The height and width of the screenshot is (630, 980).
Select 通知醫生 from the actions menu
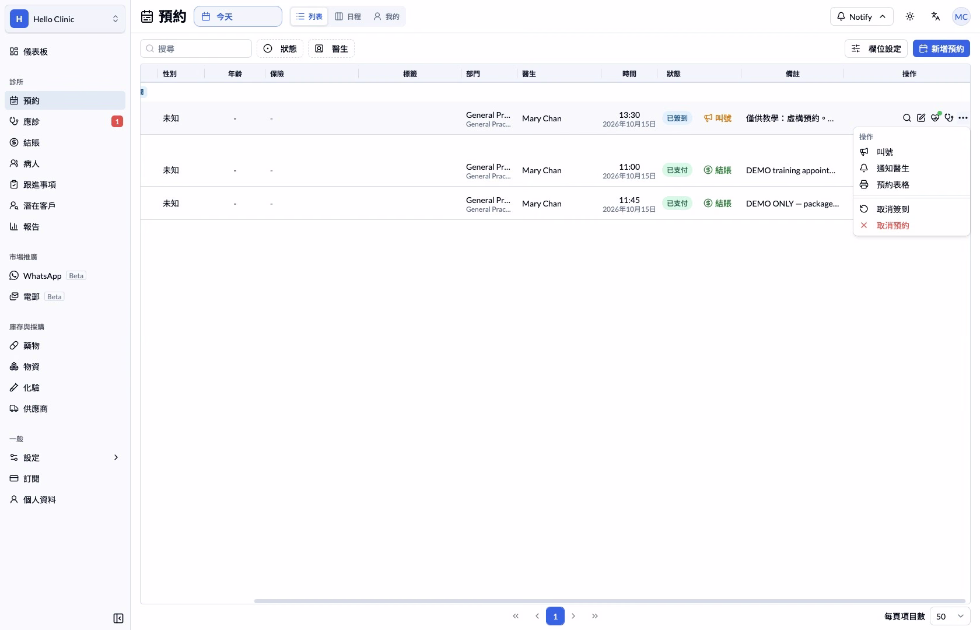[911, 168]
